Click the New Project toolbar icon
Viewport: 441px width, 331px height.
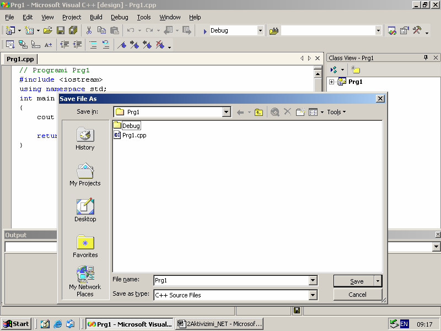10,30
